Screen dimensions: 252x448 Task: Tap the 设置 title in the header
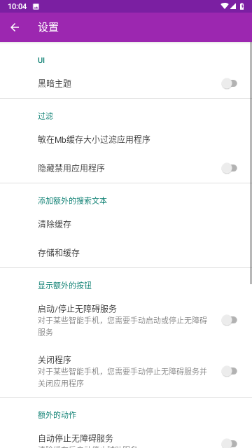click(48, 27)
